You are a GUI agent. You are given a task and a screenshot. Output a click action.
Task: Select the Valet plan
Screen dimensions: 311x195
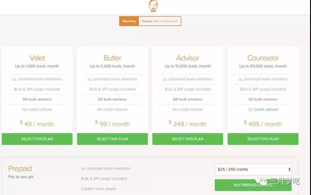point(37,139)
